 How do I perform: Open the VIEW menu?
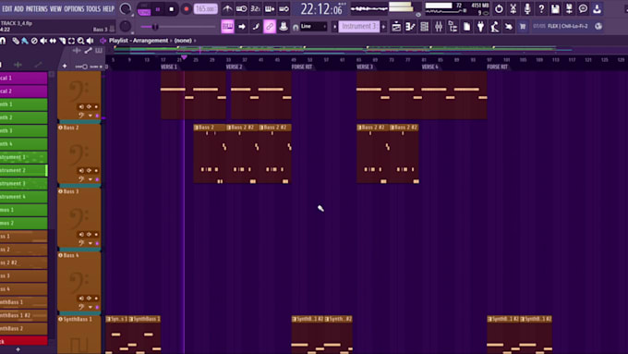(x=55, y=9)
